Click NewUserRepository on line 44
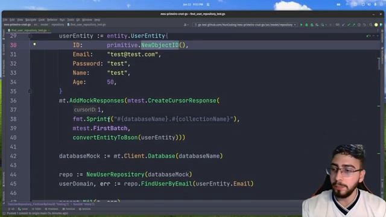This screenshot has width=386, height=217. coord(115,175)
